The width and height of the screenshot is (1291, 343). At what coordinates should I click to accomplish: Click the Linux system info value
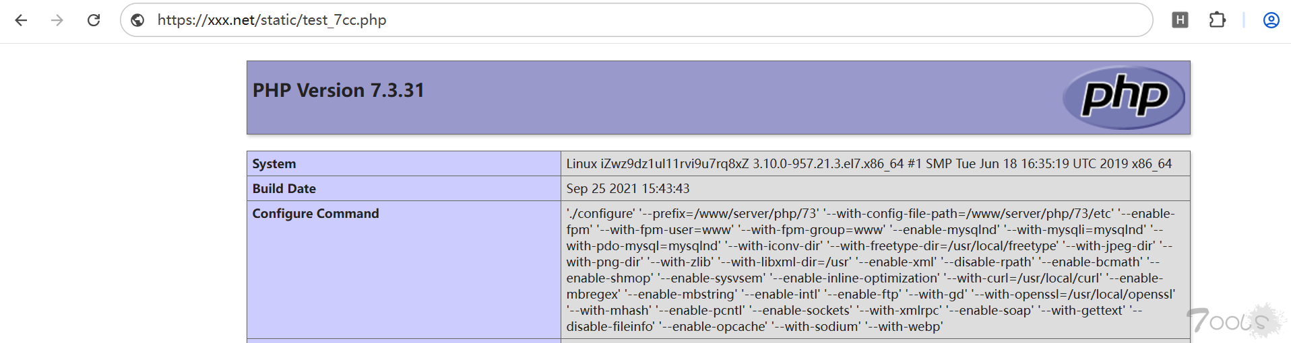pyautogui.click(x=869, y=163)
